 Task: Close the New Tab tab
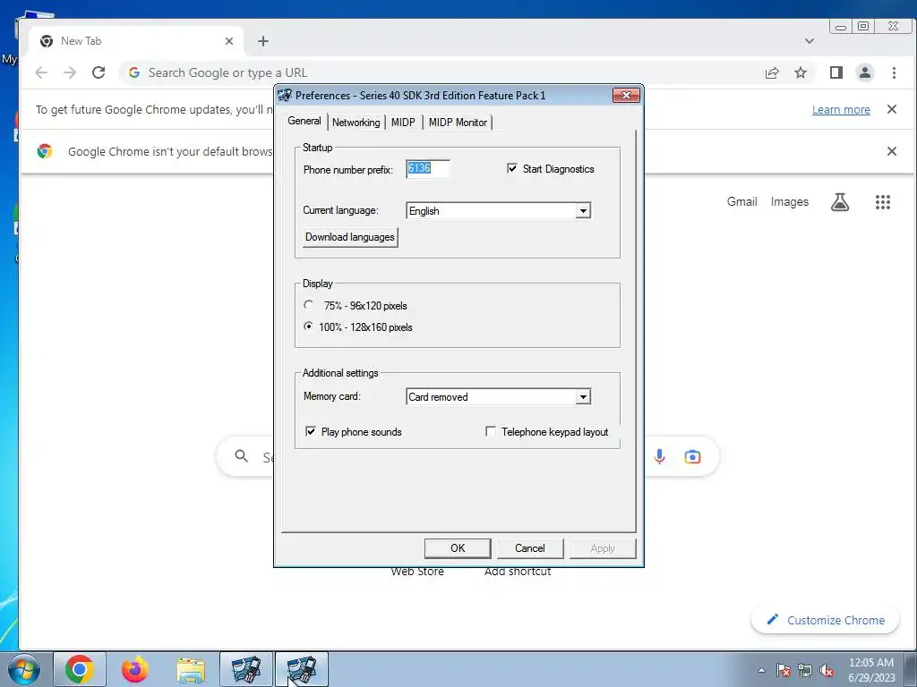pos(229,41)
